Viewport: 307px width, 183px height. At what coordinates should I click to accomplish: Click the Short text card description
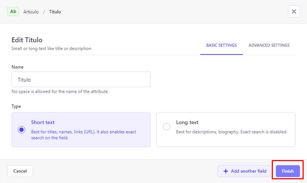click(x=83, y=134)
